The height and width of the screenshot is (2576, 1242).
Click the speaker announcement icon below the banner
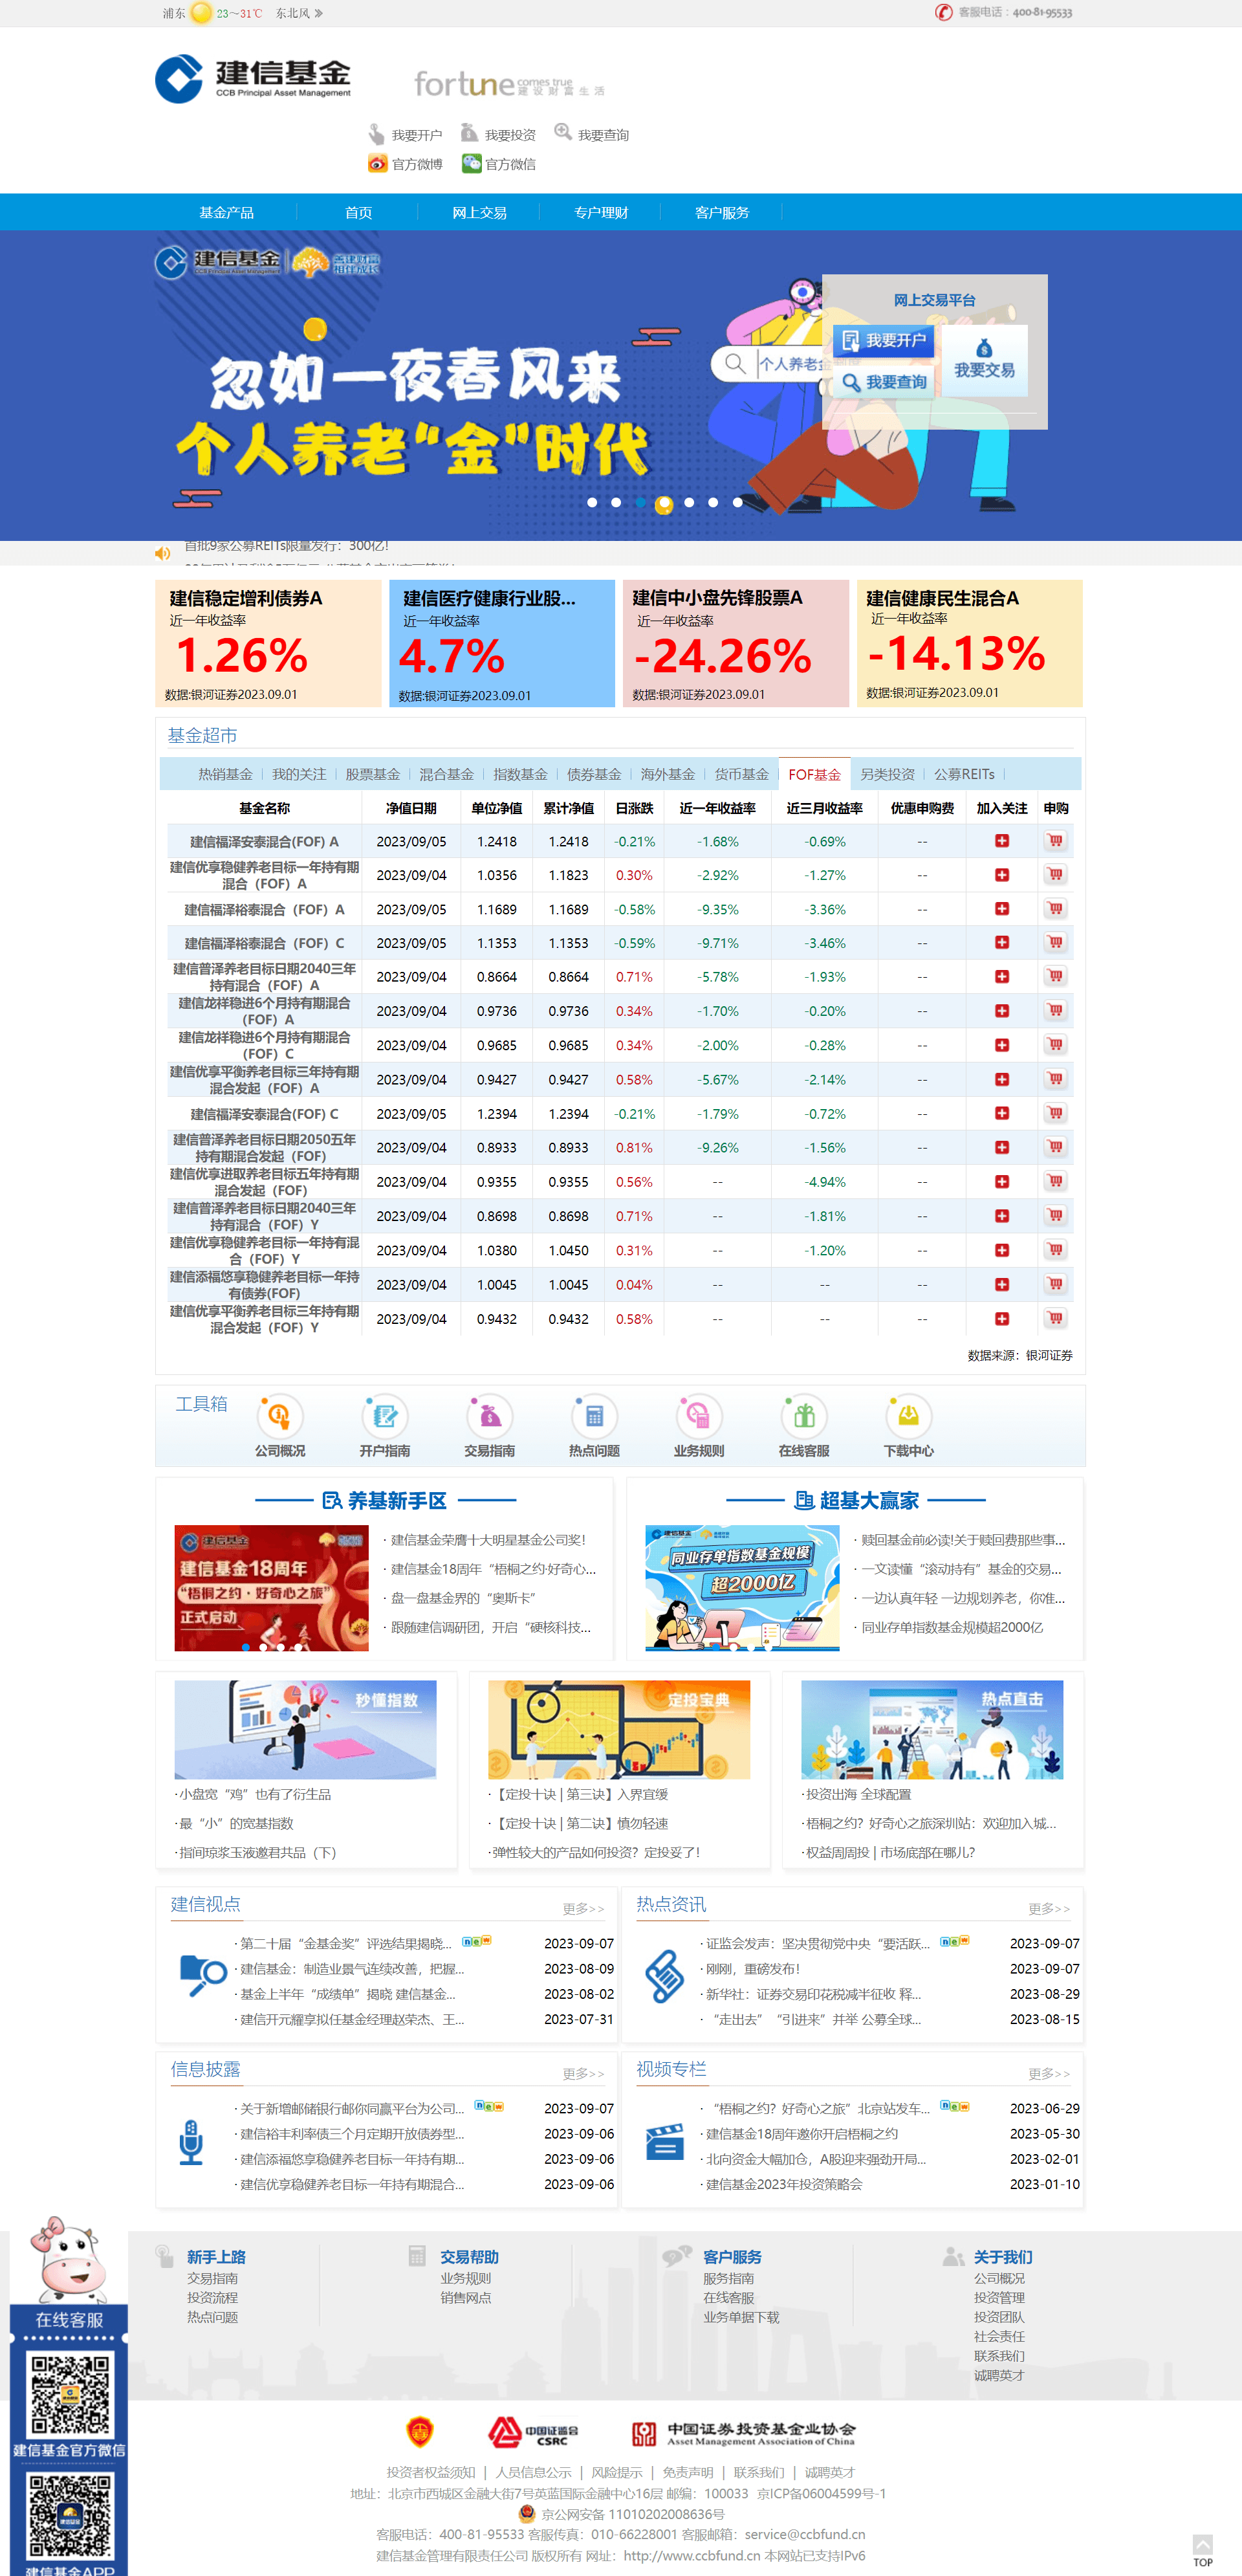pos(162,553)
